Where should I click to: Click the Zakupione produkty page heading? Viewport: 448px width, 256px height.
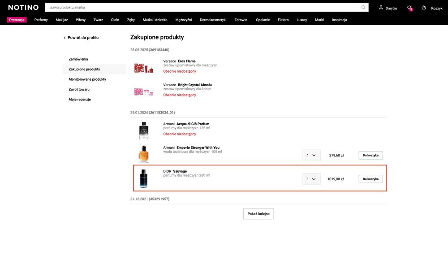157,37
